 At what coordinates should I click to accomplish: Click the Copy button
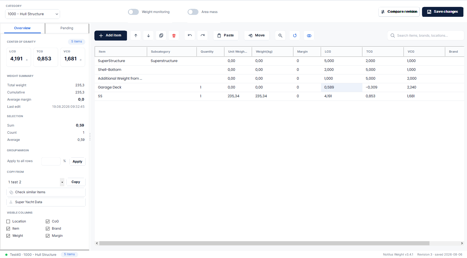coord(76,182)
